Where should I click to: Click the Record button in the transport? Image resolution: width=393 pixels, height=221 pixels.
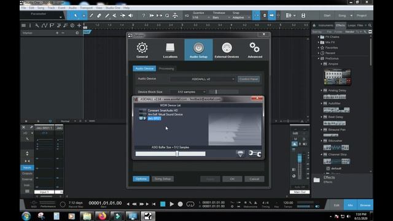click(x=180, y=204)
